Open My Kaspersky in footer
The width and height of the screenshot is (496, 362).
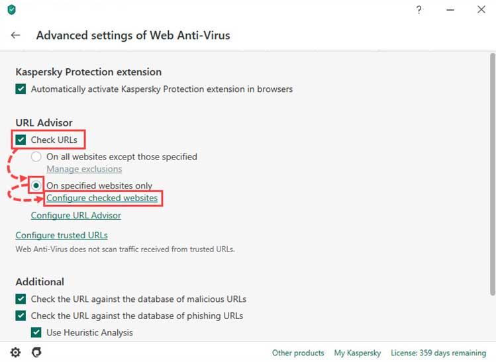(x=358, y=353)
